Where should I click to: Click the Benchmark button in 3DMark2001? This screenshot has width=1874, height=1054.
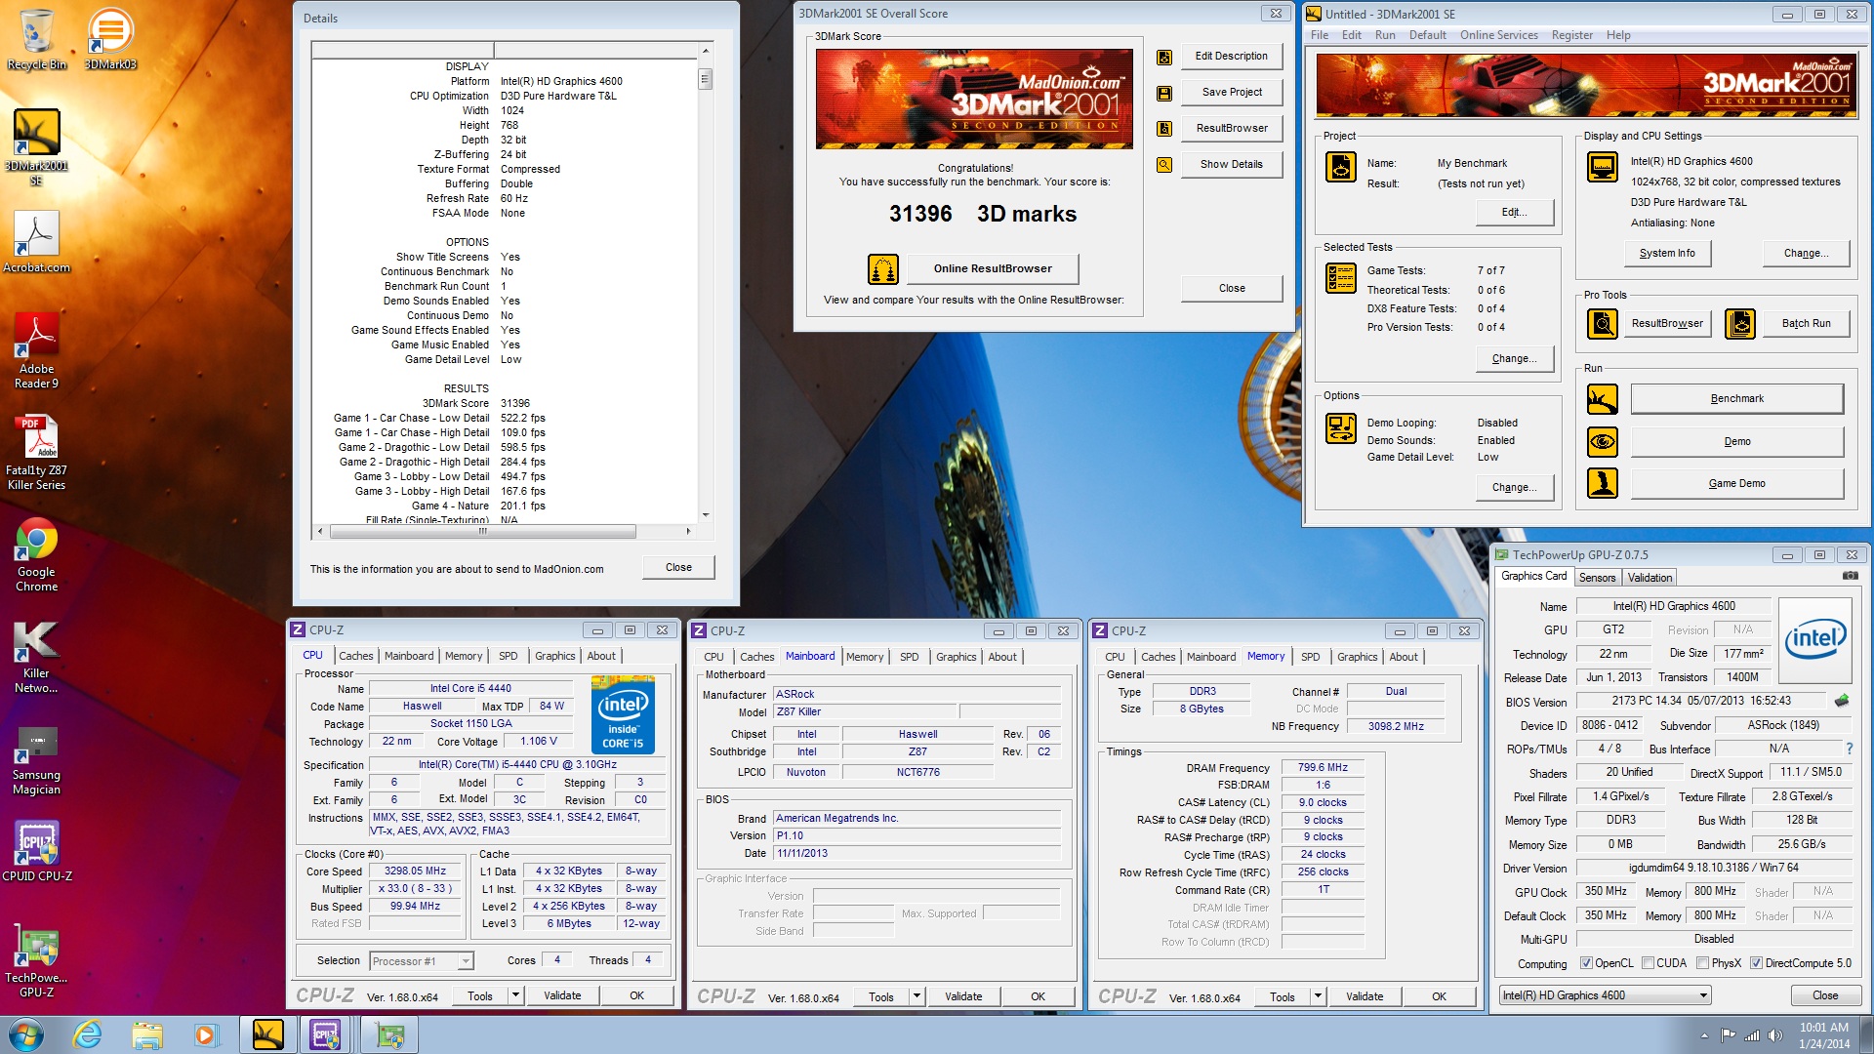tap(1736, 398)
